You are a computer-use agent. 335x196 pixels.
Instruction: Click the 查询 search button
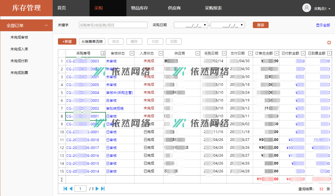(260, 25)
